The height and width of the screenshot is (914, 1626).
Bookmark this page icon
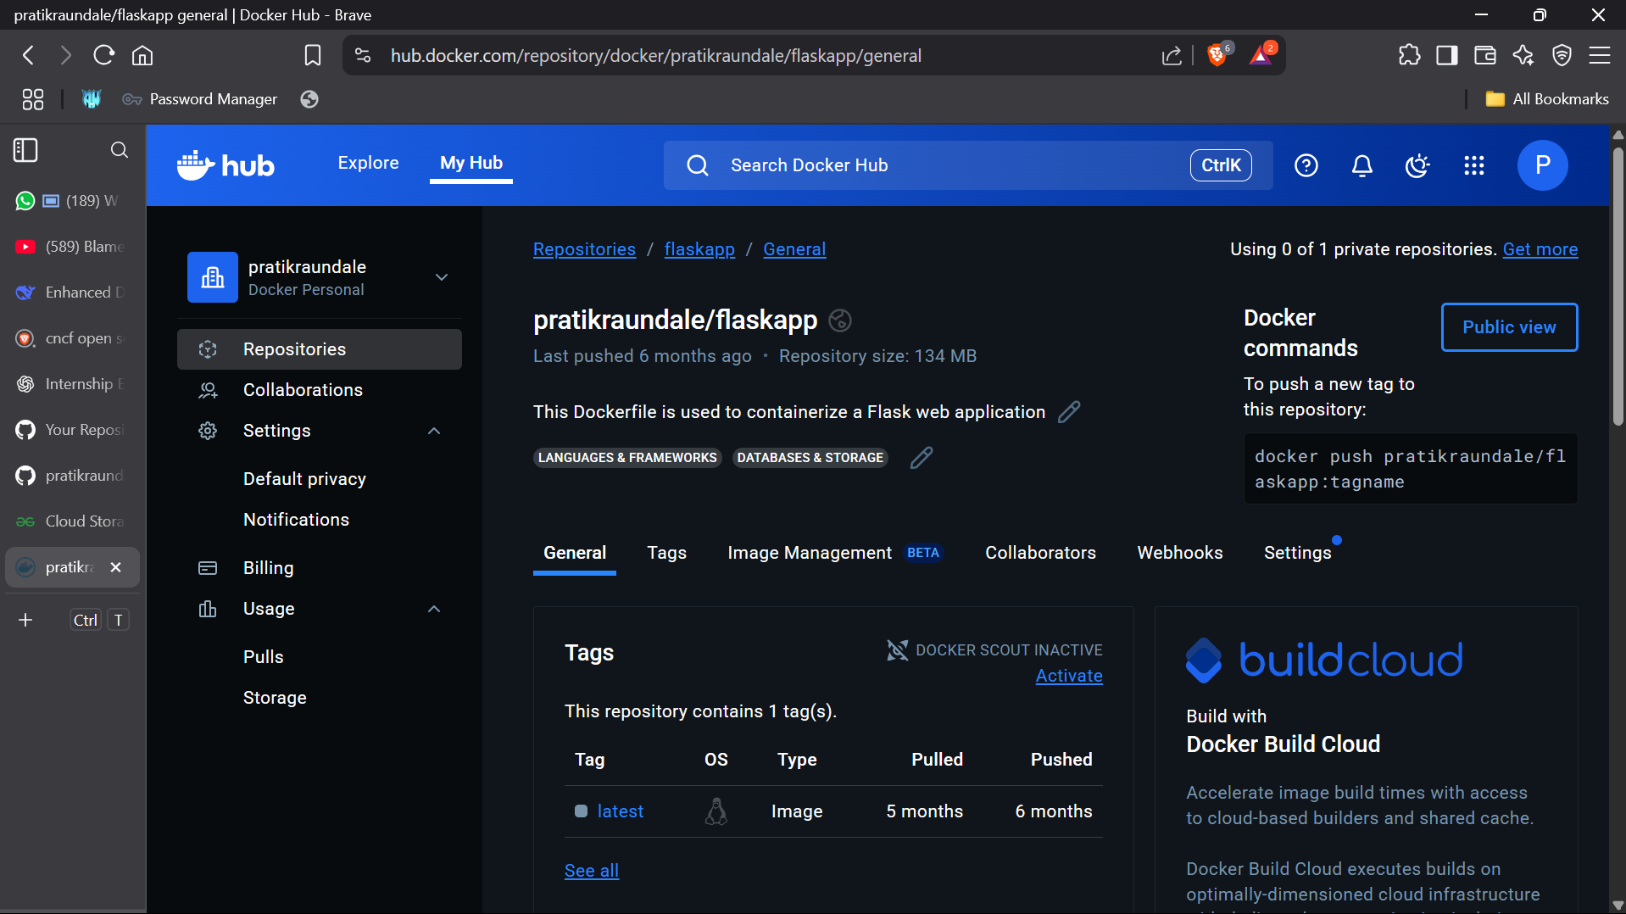pos(312,56)
